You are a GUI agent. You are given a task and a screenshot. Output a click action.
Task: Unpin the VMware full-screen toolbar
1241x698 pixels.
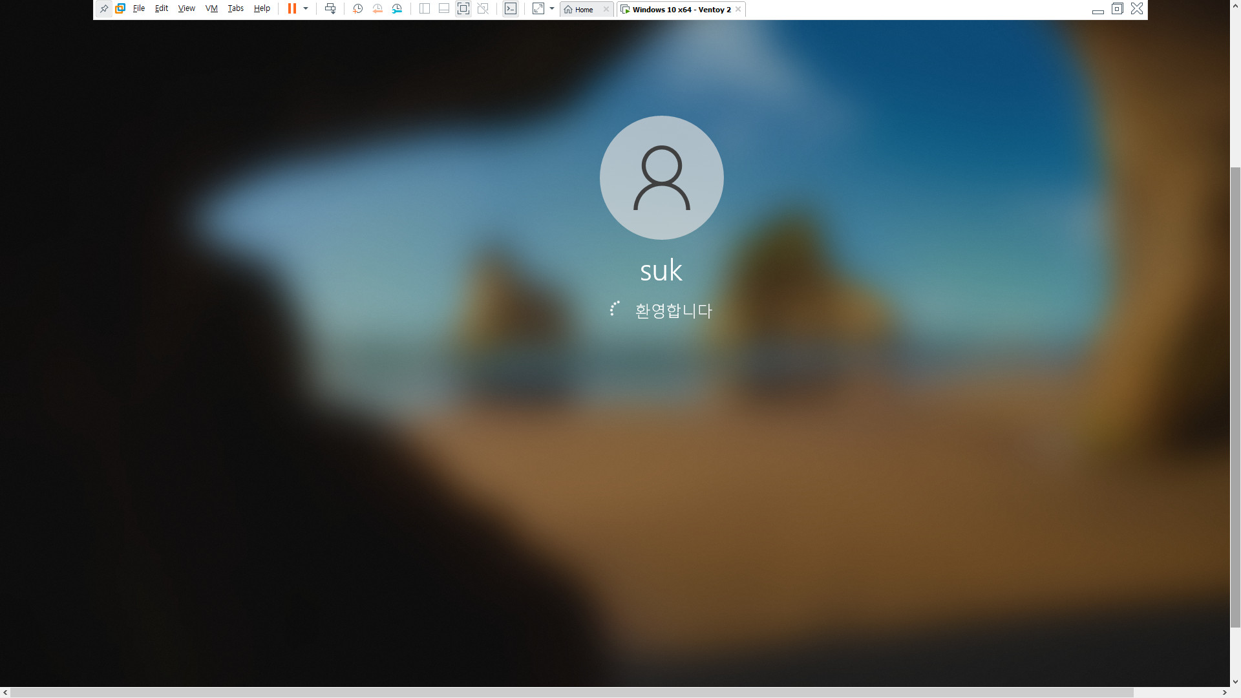[x=104, y=9]
